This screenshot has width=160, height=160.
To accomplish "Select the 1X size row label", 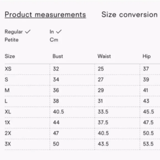I will [7, 122].
